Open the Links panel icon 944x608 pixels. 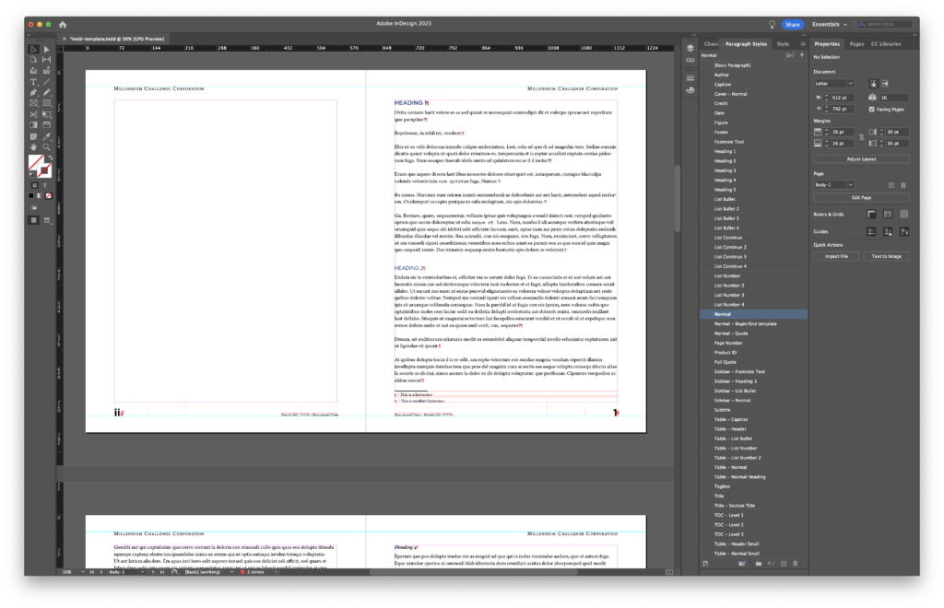point(690,60)
